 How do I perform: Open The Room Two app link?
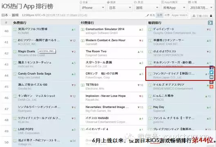96,51
